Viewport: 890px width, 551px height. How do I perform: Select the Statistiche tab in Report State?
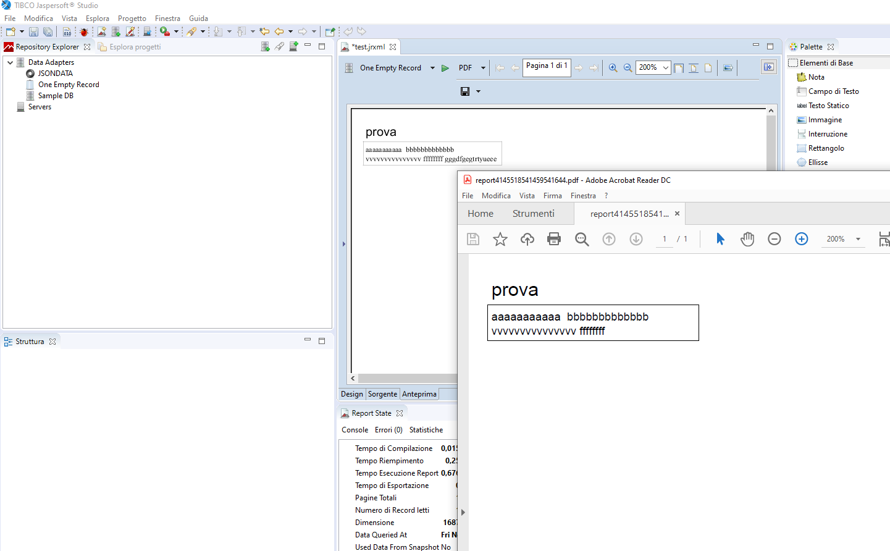tap(426, 429)
